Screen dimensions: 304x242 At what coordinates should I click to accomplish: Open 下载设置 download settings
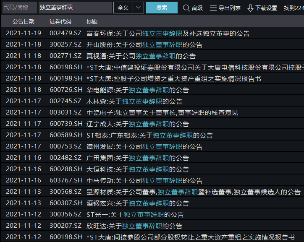[x=266, y=8]
